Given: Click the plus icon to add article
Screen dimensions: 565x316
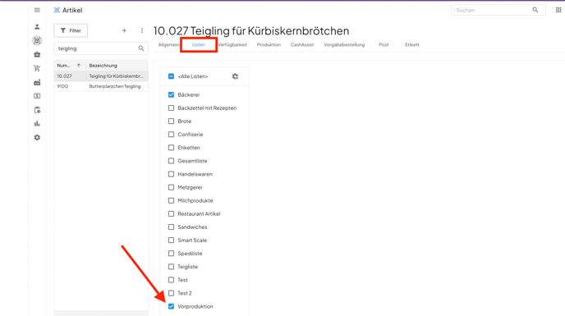Looking at the screenshot, I should [x=124, y=30].
